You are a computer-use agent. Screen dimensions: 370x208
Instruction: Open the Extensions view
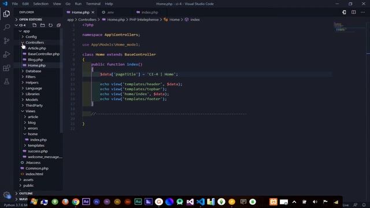click(x=6, y=68)
